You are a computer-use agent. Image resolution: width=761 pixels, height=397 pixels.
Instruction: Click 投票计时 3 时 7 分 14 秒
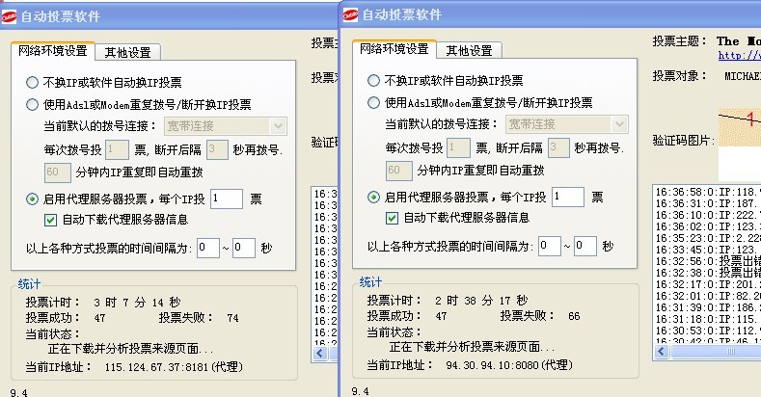pos(137,303)
